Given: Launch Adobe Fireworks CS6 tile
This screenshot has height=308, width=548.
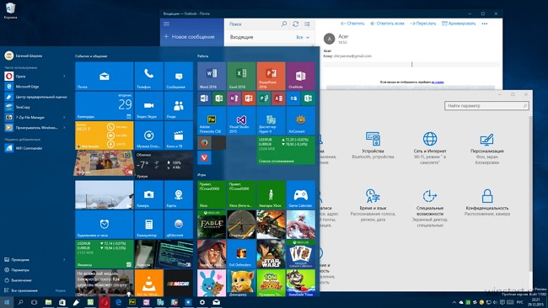Looking at the screenshot, I should click(x=212, y=120).
